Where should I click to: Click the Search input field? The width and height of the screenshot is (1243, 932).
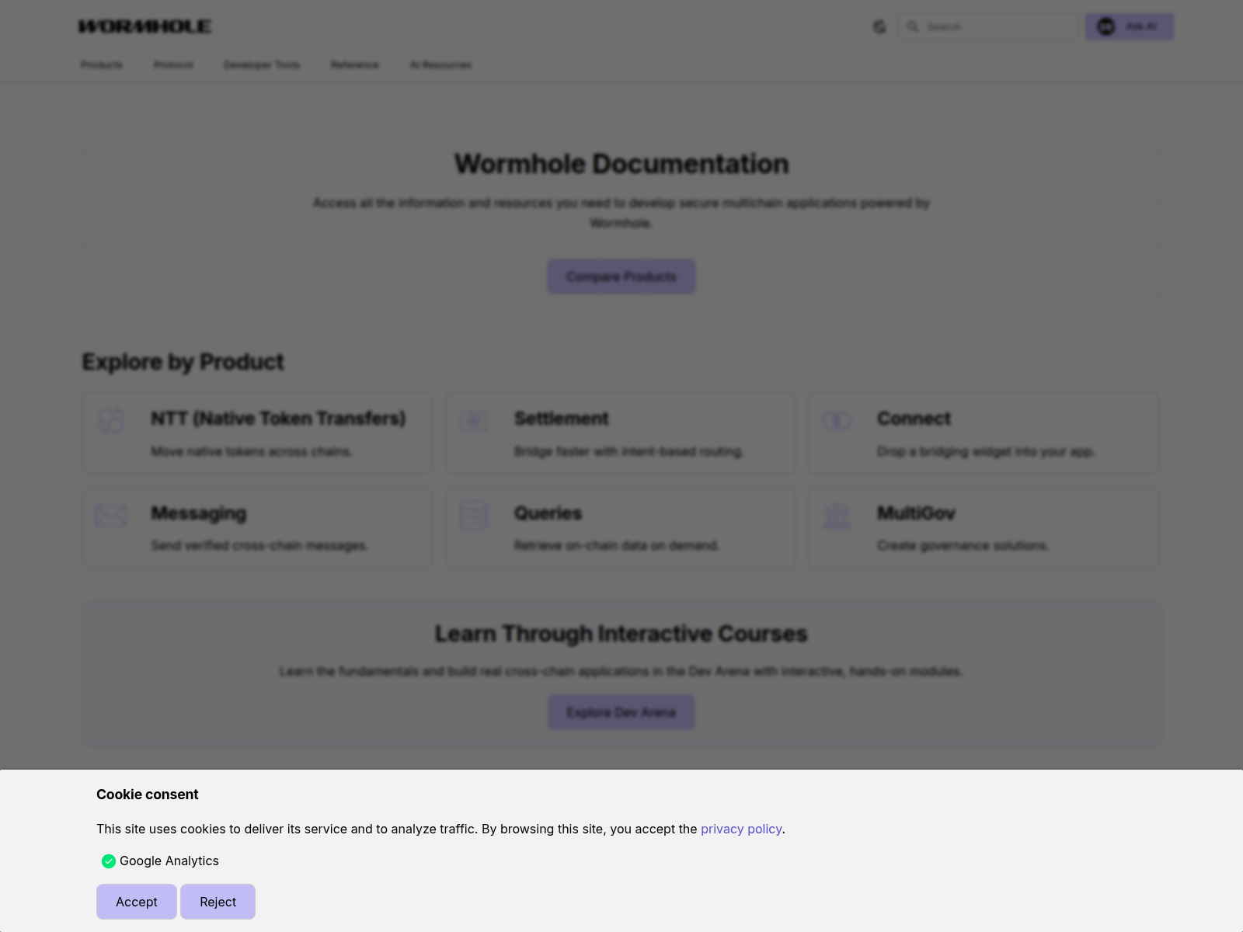[x=987, y=26]
